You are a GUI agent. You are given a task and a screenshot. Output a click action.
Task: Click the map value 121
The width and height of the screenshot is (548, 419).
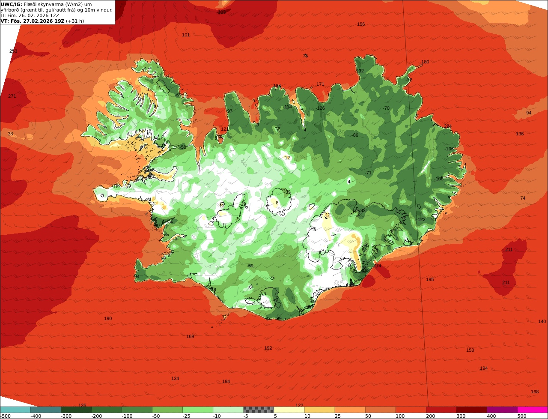coord(225,129)
